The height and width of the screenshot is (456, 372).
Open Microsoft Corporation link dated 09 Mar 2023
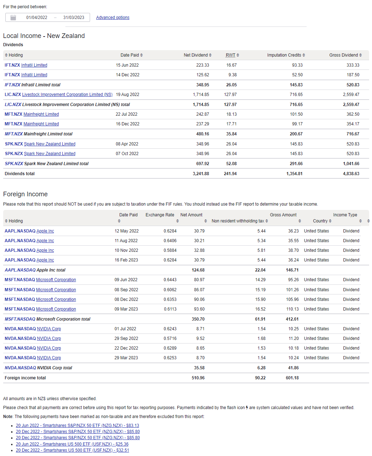point(56,309)
